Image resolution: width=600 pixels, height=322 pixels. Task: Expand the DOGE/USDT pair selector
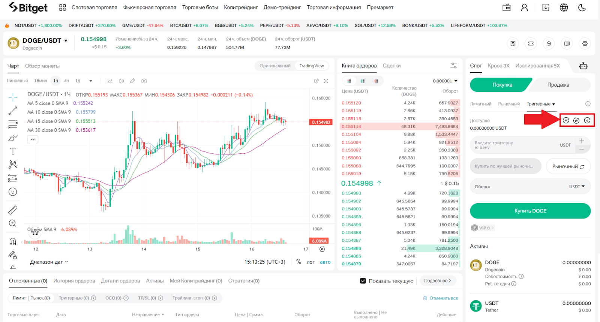[66, 40]
